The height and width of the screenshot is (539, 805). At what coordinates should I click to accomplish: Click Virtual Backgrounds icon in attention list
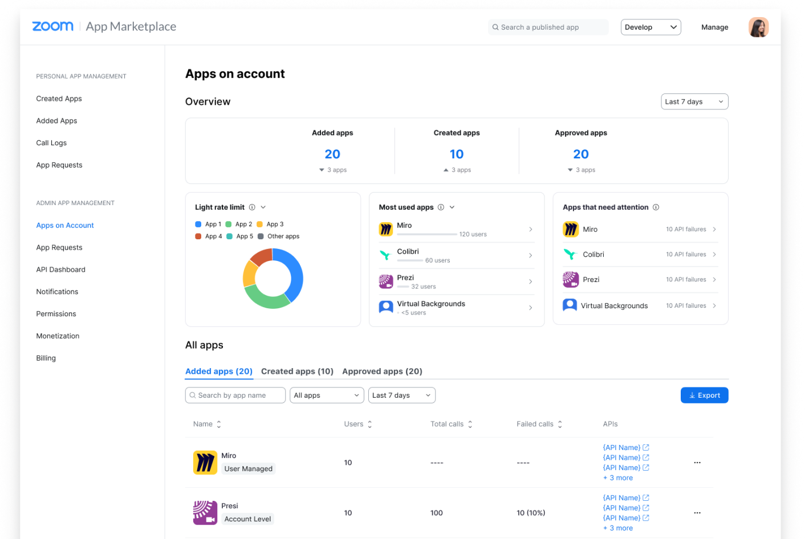[x=570, y=305]
